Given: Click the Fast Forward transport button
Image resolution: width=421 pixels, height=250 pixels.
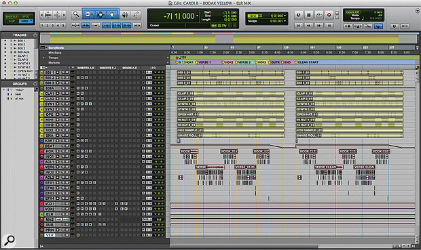Looking at the screenshot, I should (319, 26).
